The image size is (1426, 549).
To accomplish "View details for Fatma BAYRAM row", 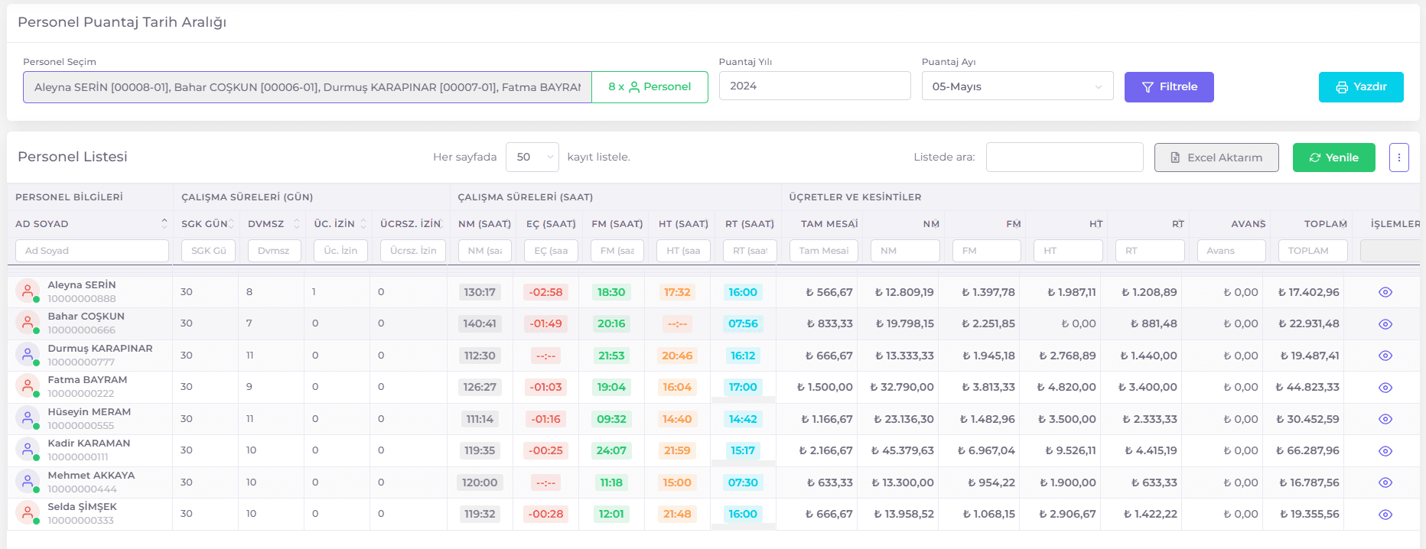I will [1385, 388].
